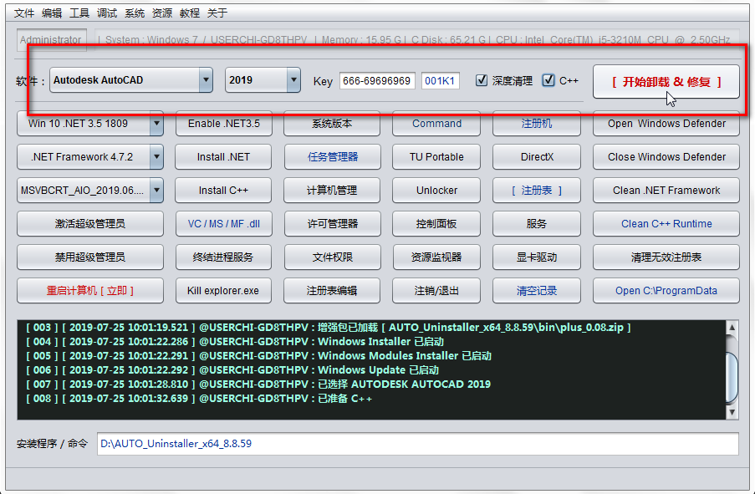Click the DirectX button
The height and width of the screenshot is (494, 755).
coord(537,157)
